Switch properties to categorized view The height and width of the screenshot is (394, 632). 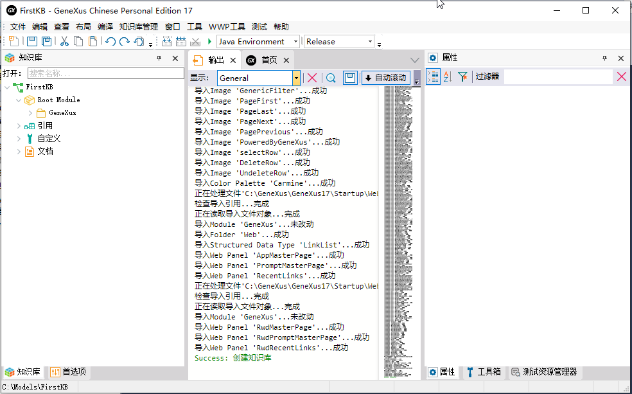[434, 76]
